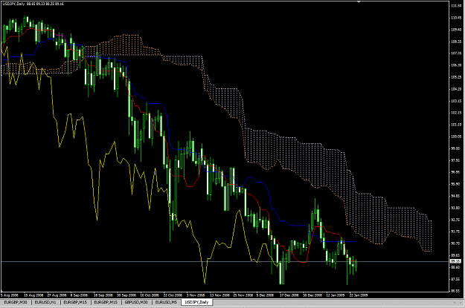Image resolution: width=465 pixels, height=308 pixels.
Task: Open the EURUSD,M5 chart tab
Action: [x=166, y=302]
